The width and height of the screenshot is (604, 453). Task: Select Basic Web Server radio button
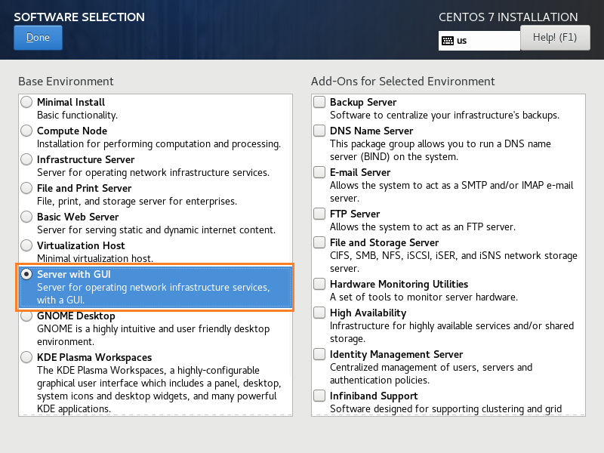(x=26, y=217)
